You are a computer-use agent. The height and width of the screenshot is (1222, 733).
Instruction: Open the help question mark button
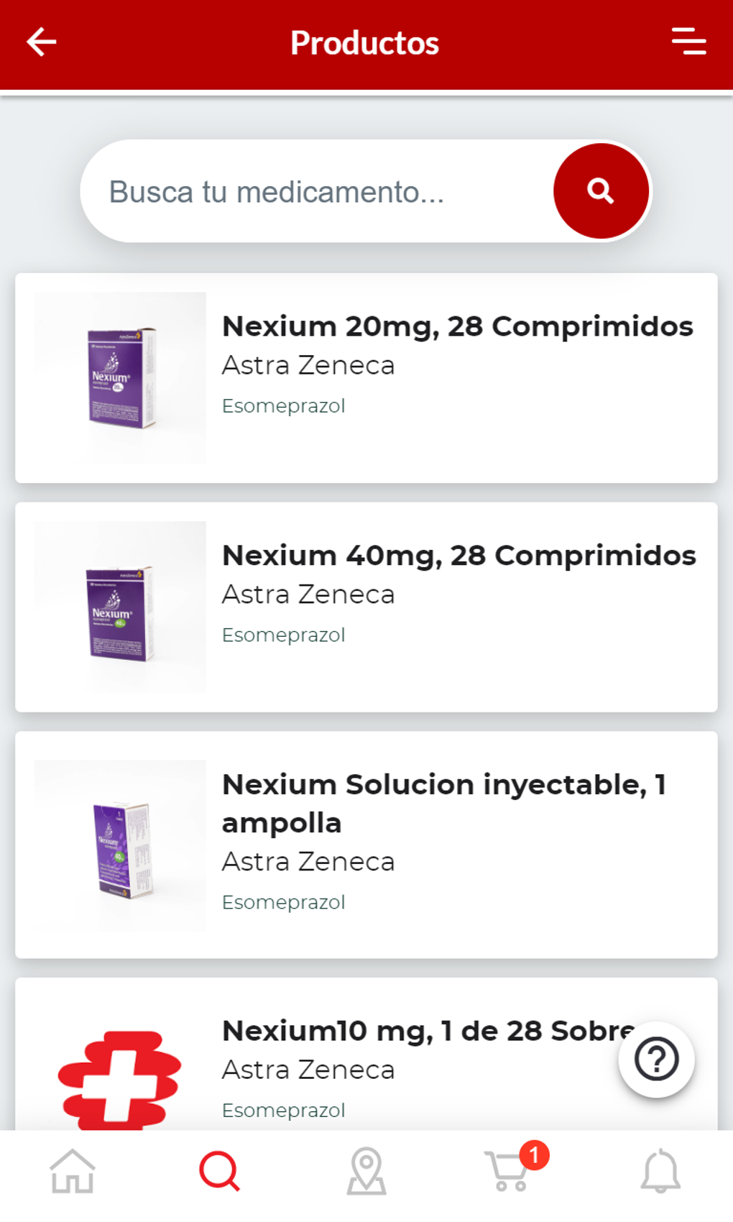656,1059
